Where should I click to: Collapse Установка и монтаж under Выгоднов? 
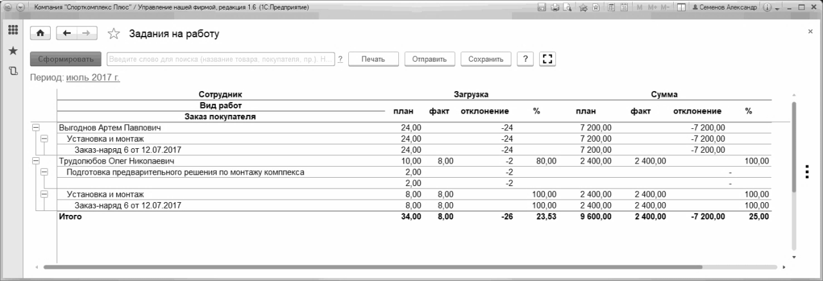[x=44, y=139]
